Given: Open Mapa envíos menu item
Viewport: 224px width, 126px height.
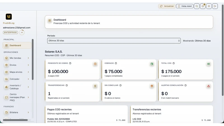Looking at the screenshot, I should [17, 72].
